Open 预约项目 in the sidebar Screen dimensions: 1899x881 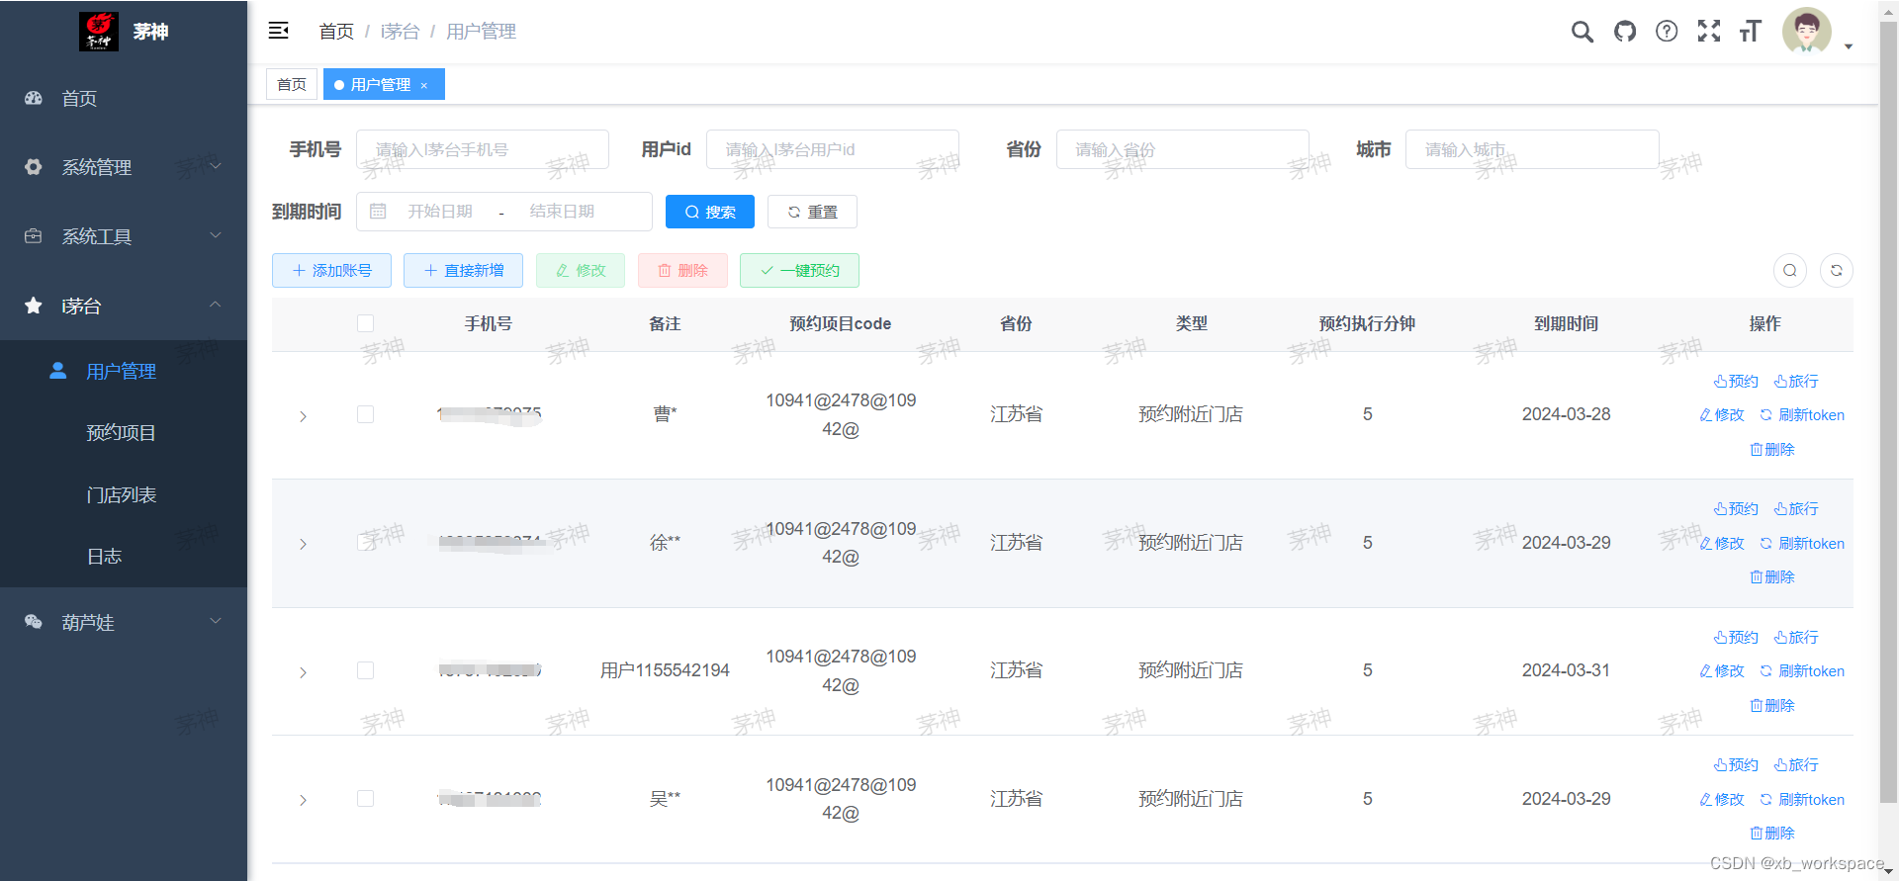(x=124, y=432)
